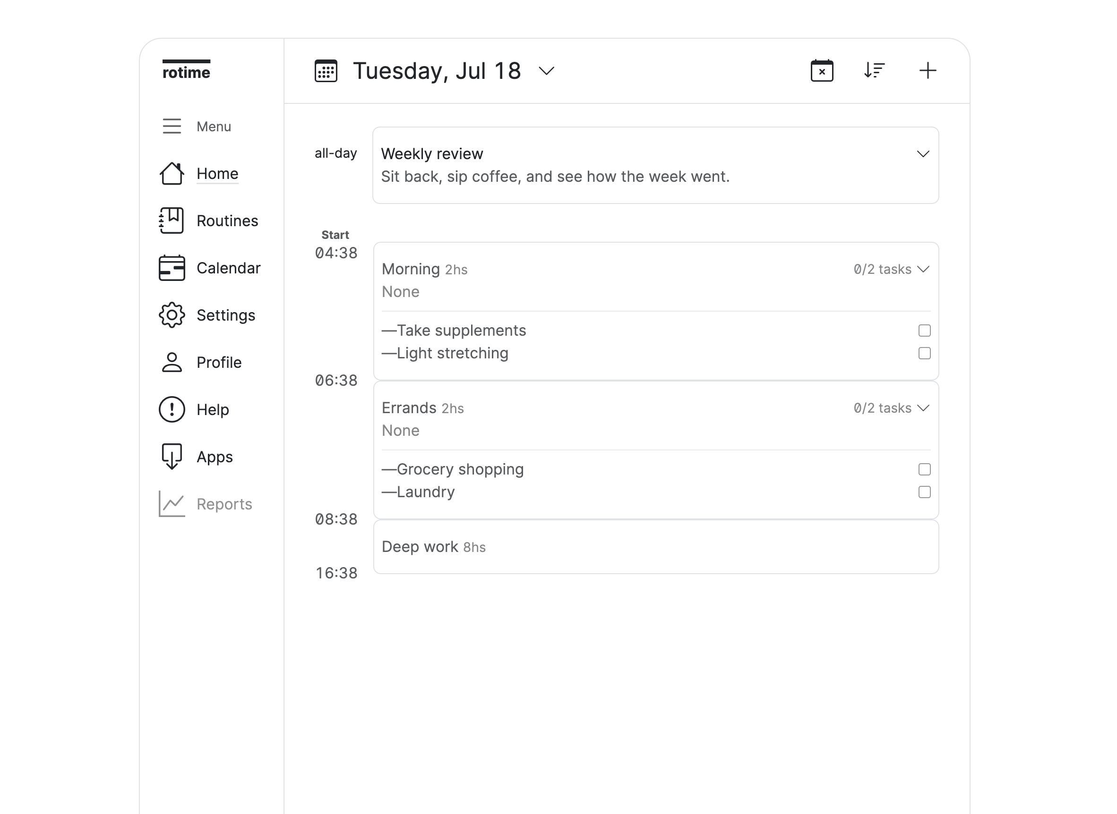Viewport: 1117px width, 814px height.
Task: Click the Settings gear icon
Action: [x=172, y=315]
